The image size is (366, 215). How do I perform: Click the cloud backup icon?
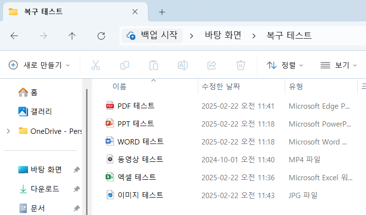pos(131,36)
